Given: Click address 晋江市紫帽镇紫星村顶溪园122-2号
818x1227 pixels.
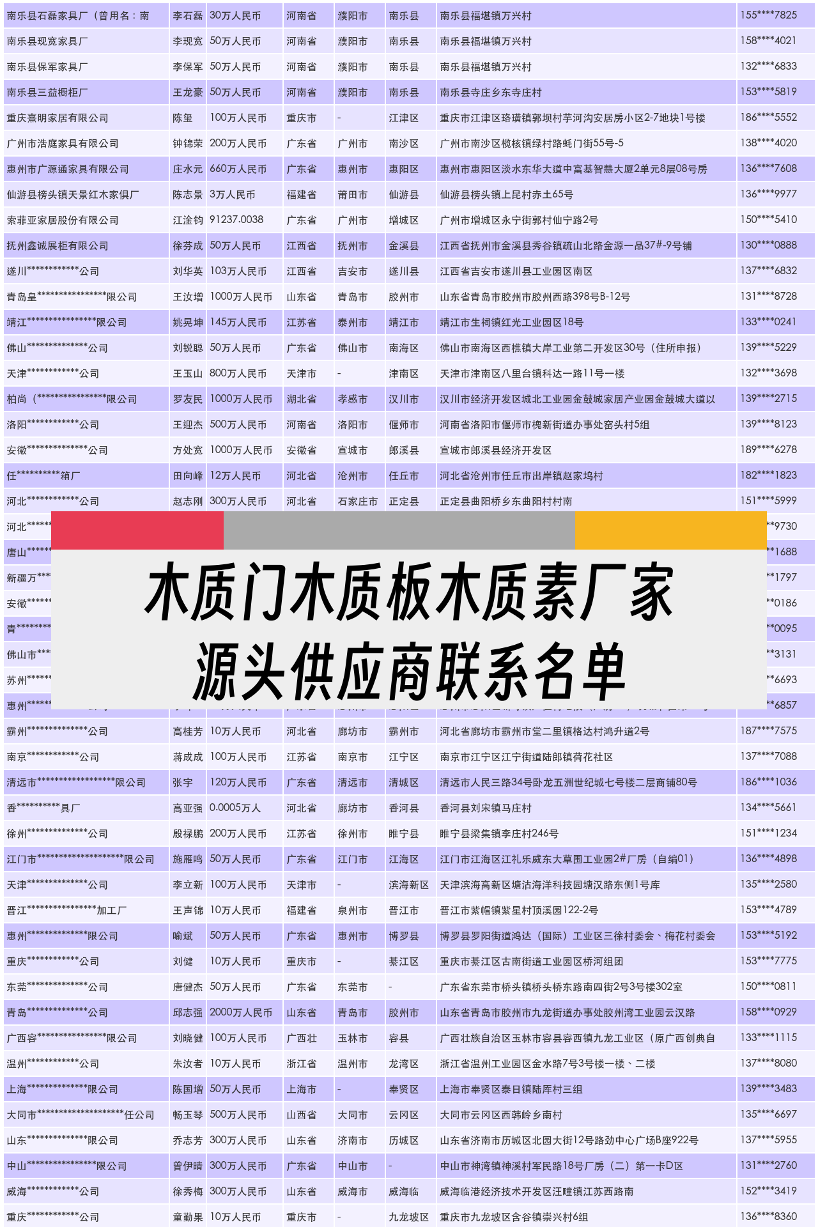Looking at the screenshot, I should [x=519, y=910].
